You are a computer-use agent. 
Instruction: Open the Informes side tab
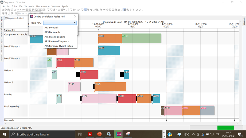tap(244, 21)
